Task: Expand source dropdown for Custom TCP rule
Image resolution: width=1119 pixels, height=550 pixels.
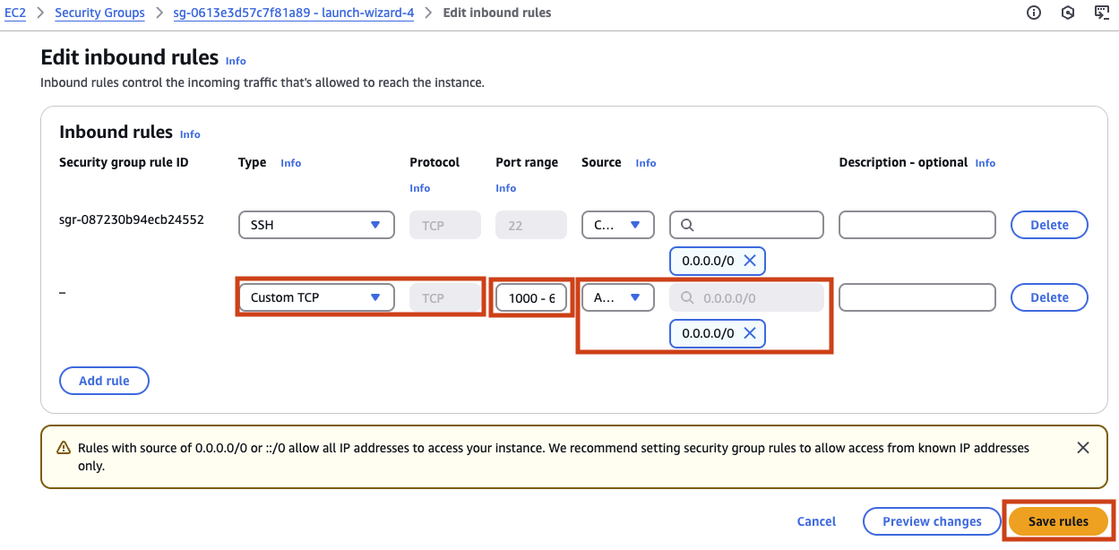Action: (618, 297)
